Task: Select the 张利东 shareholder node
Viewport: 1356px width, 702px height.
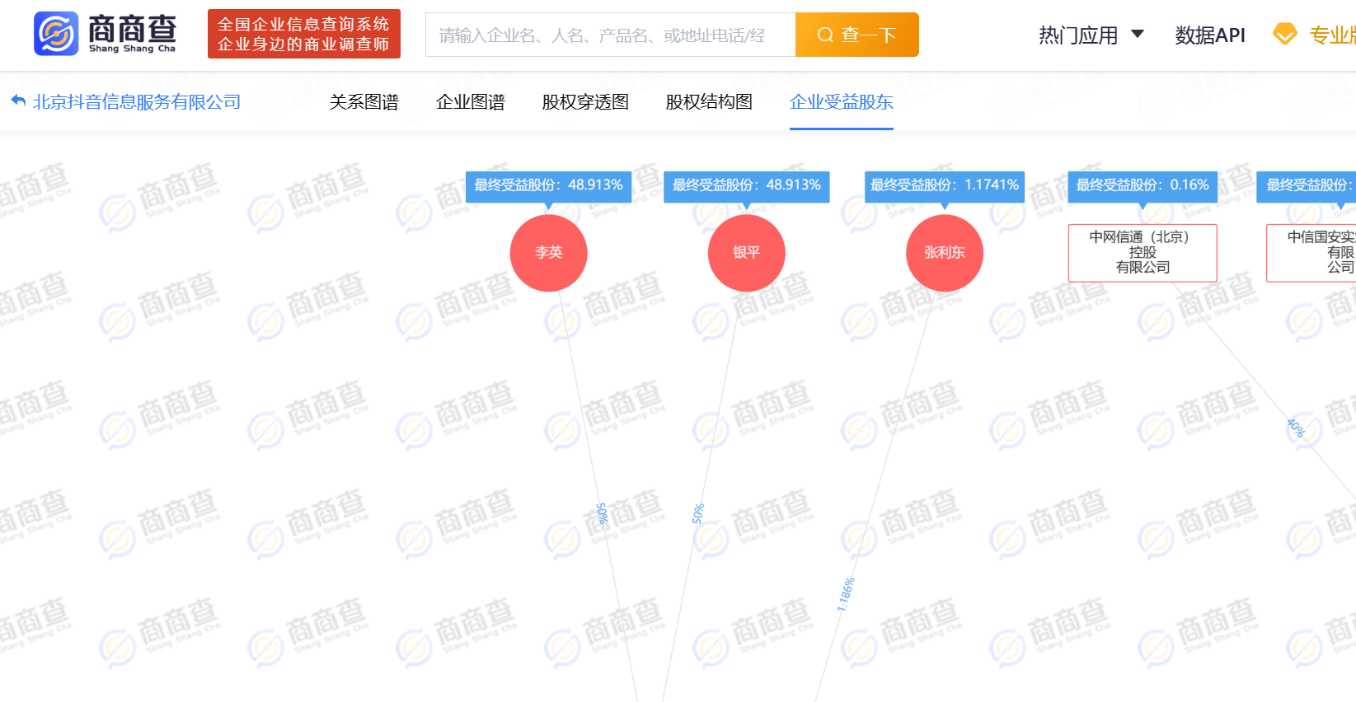Action: [944, 253]
